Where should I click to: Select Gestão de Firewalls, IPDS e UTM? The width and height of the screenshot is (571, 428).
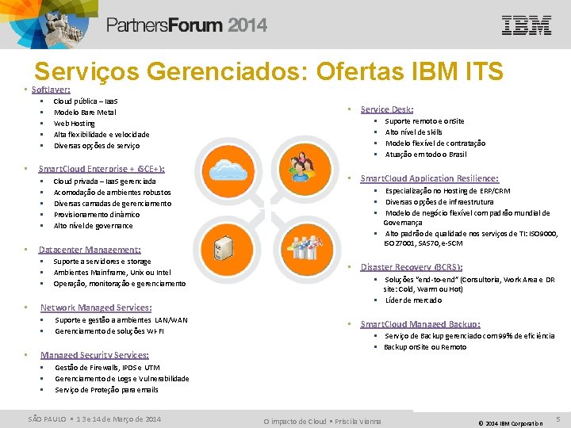tap(107, 368)
